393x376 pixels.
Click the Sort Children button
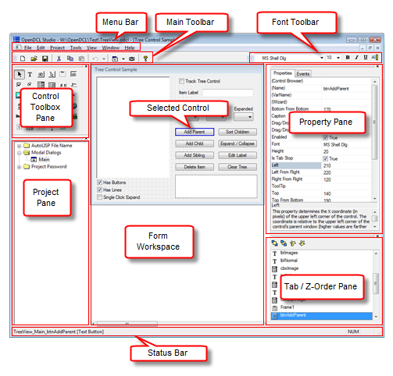click(x=238, y=132)
